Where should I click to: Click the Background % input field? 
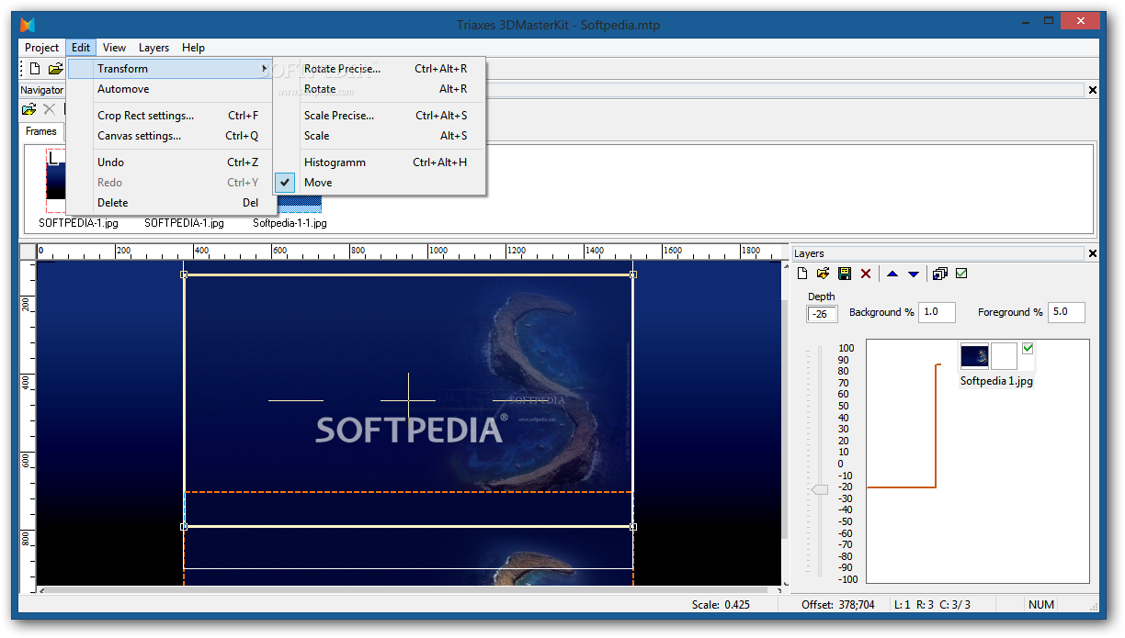pos(937,312)
